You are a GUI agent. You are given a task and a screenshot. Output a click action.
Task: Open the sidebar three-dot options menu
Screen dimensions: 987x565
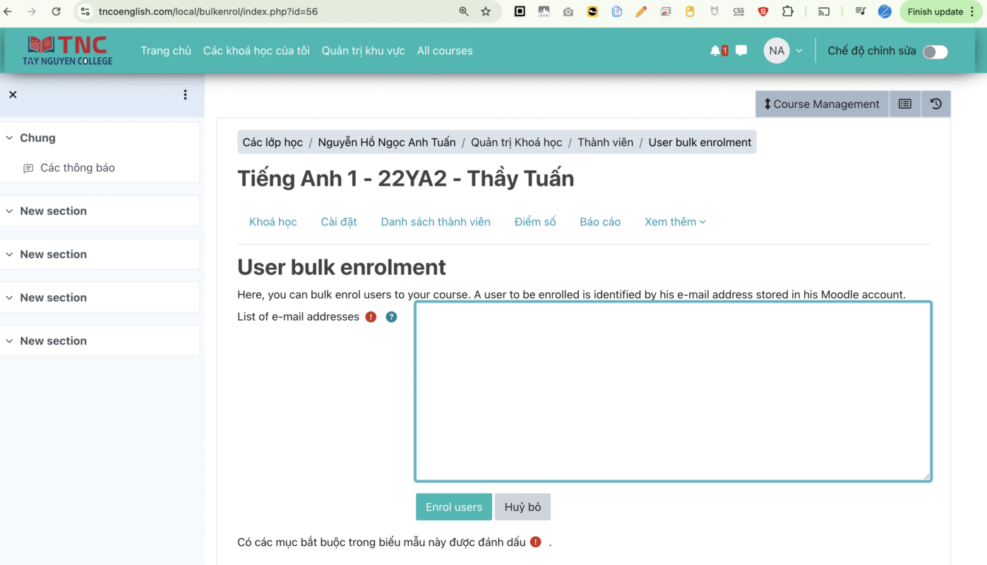point(185,95)
